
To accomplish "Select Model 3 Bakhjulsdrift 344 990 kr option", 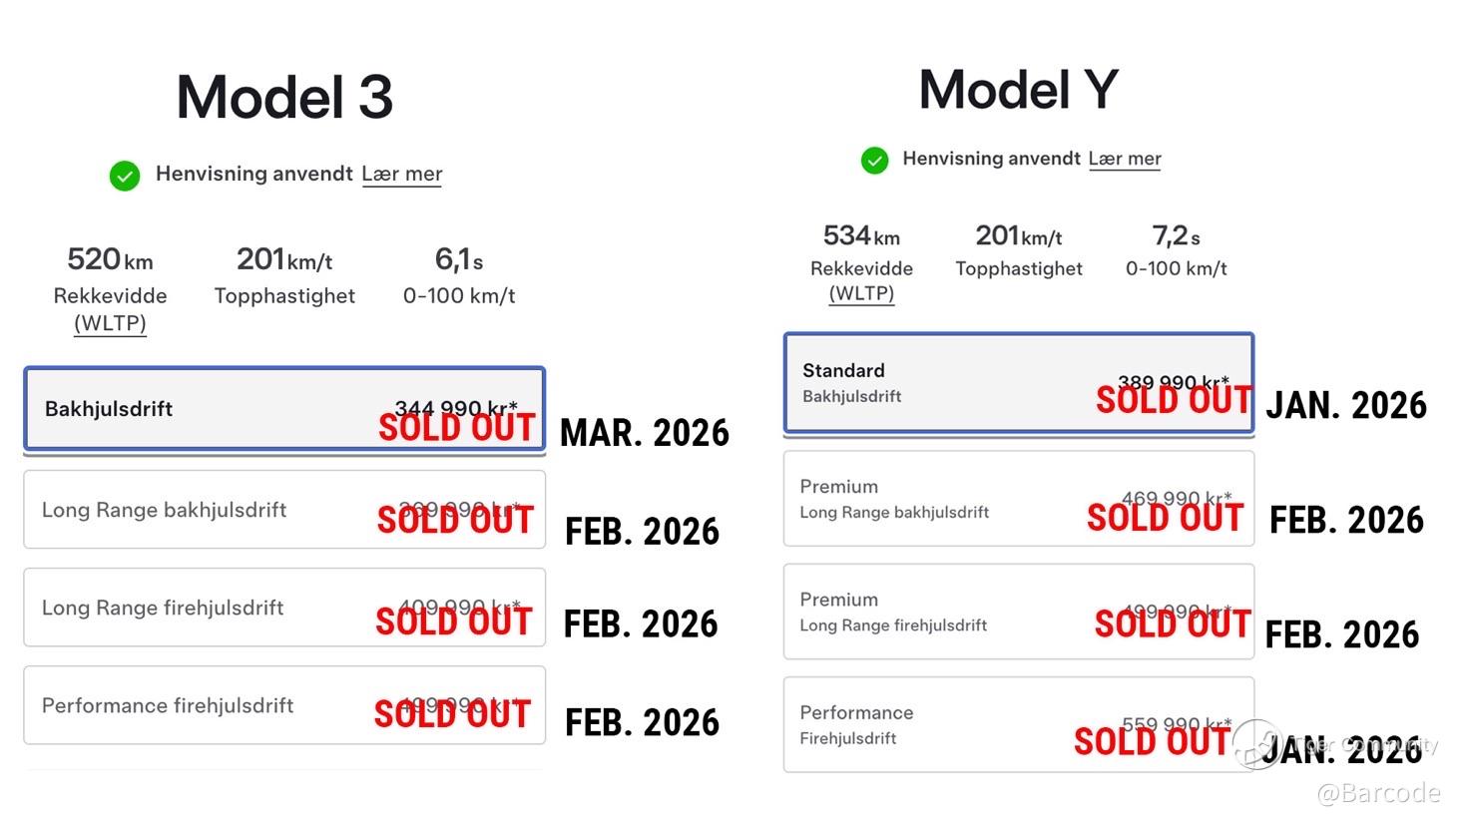I will pyautogui.click(x=284, y=409).
